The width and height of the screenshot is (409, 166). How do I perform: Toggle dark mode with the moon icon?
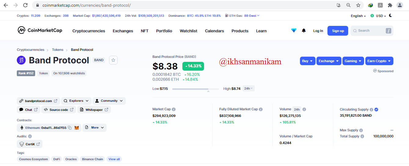(x=391, y=16)
